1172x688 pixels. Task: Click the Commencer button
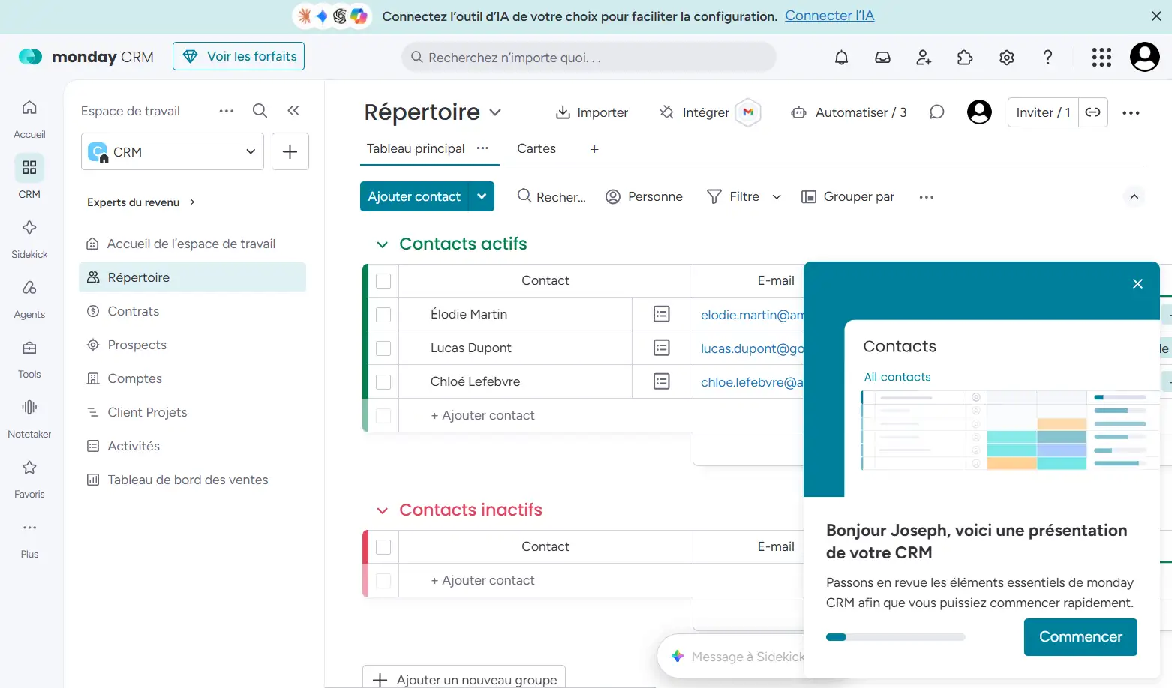click(1080, 637)
